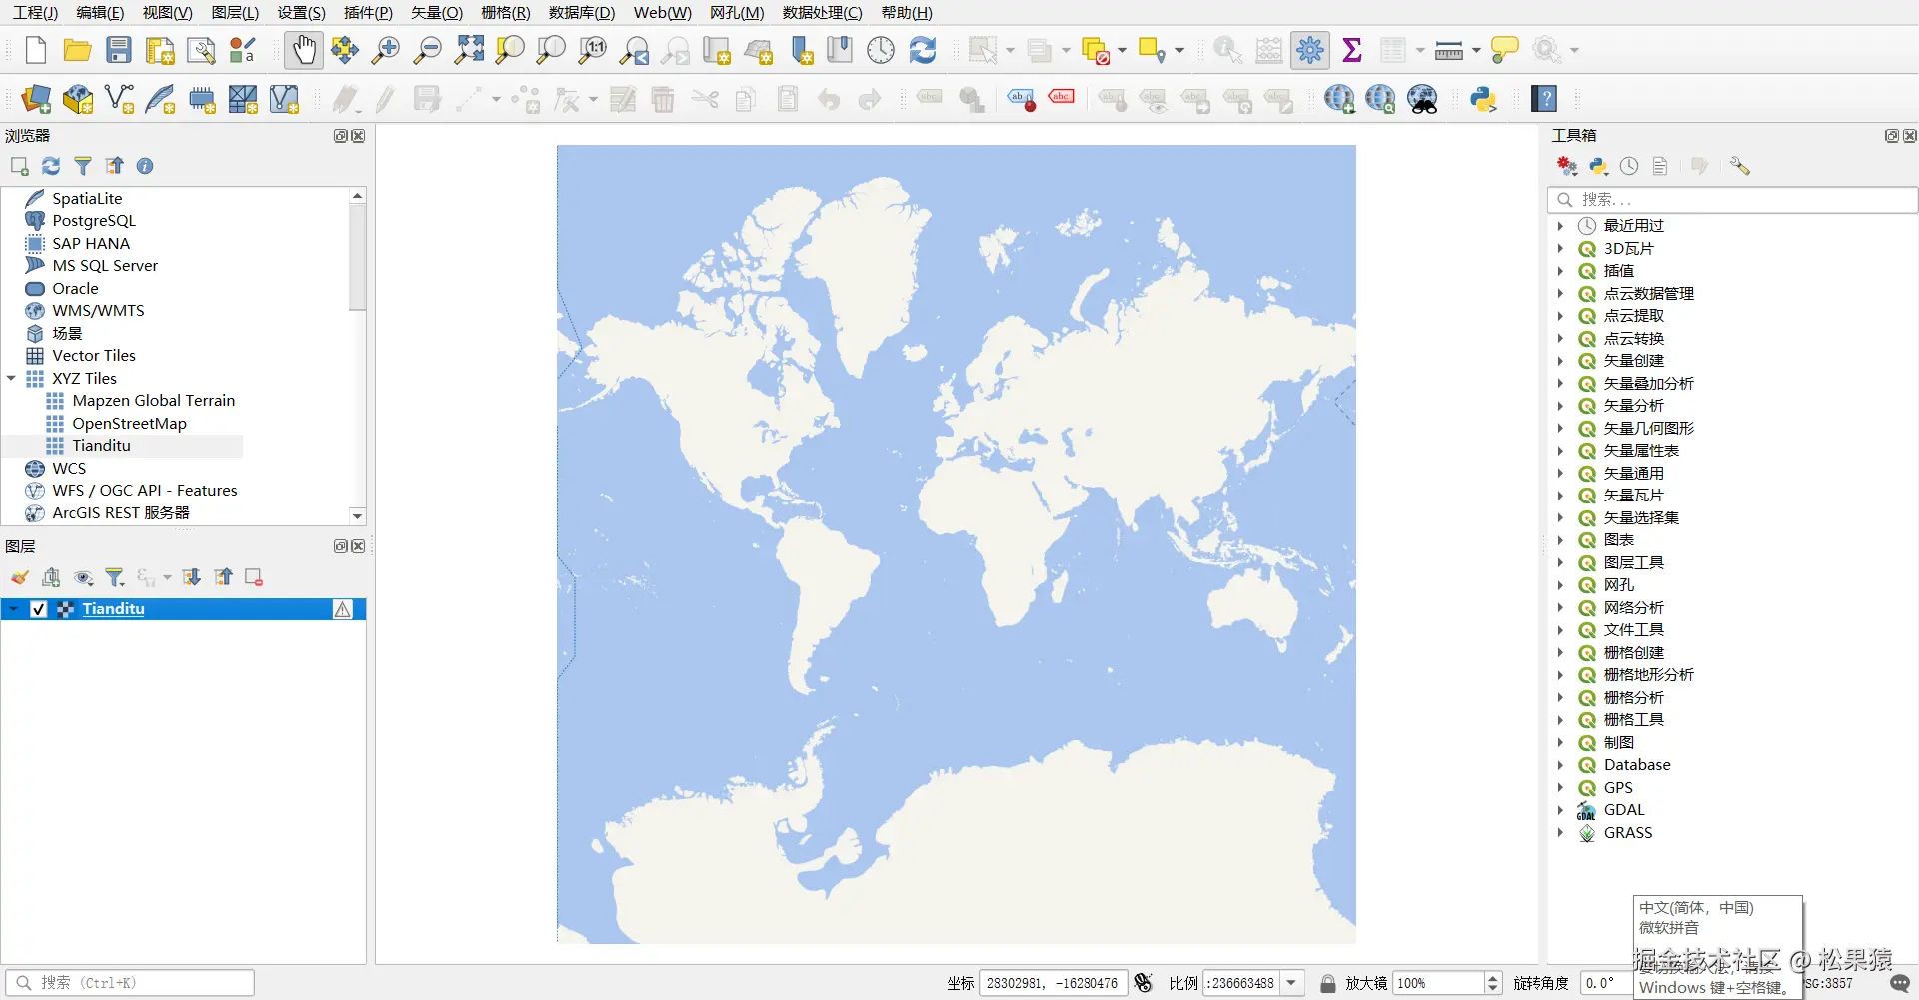Create a new GeoPackage layer
The image size is (1919, 1000).
[78, 99]
